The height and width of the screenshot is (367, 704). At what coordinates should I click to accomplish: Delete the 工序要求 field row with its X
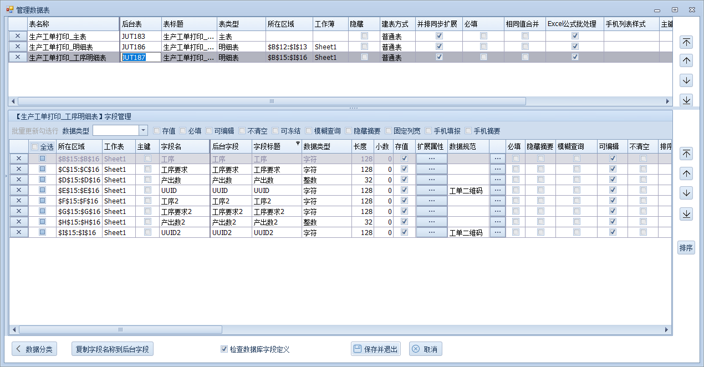click(x=18, y=169)
